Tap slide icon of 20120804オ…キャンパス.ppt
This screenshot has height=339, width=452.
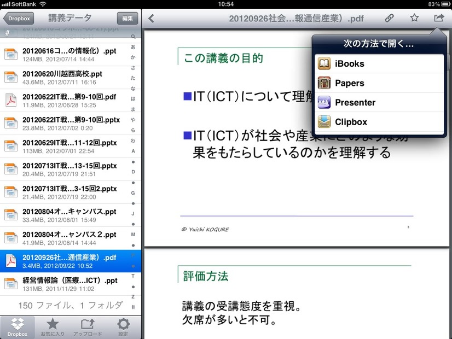(11, 215)
